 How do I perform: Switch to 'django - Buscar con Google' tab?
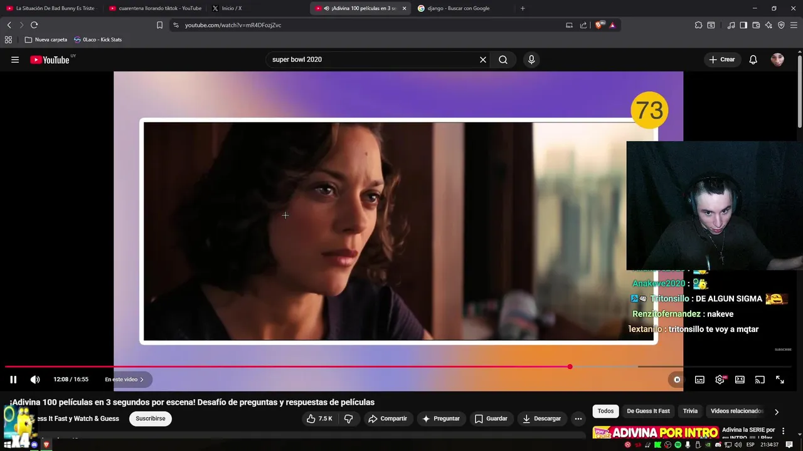tap(462, 8)
